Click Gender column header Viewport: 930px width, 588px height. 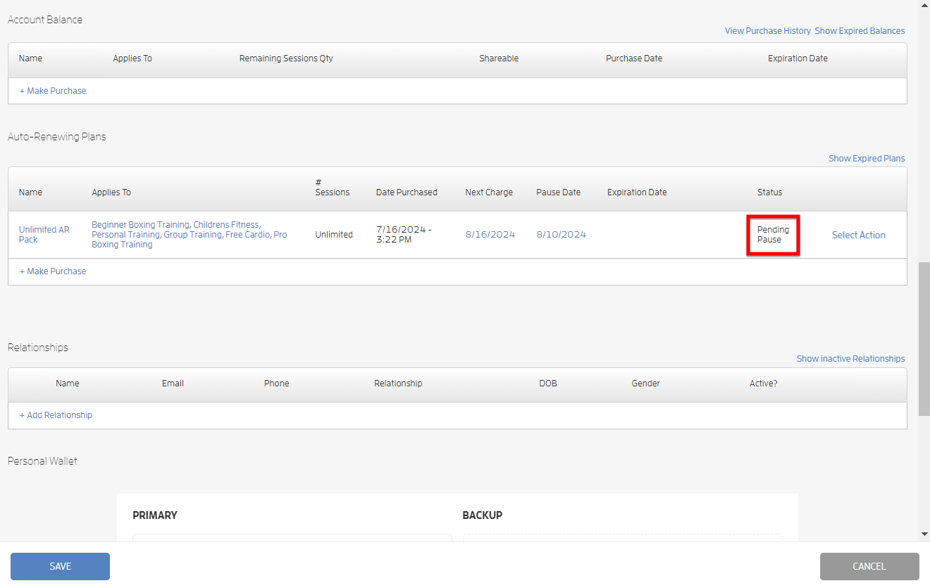pos(645,384)
